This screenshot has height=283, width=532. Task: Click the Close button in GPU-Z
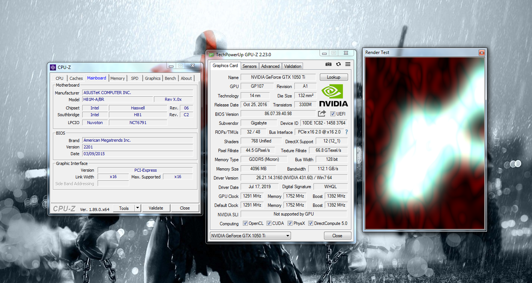[x=337, y=236]
